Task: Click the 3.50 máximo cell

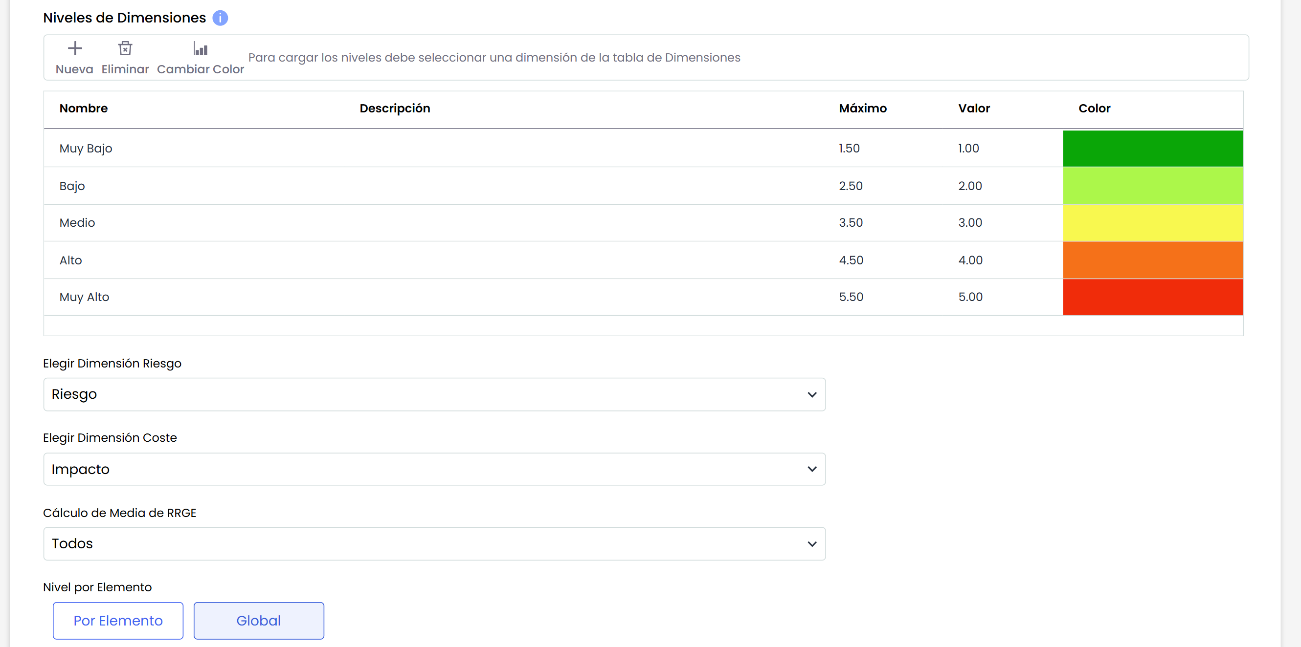Action: pos(851,222)
